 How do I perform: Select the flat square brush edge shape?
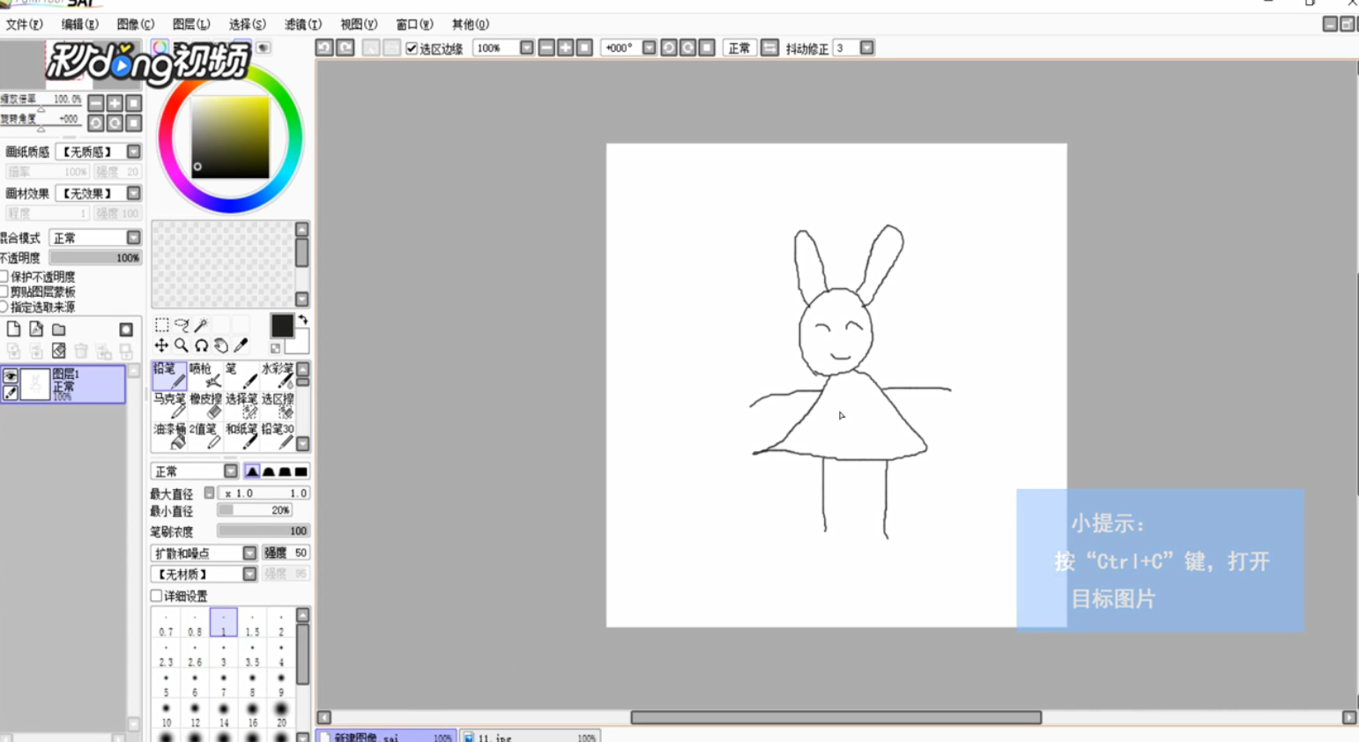[301, 471]
